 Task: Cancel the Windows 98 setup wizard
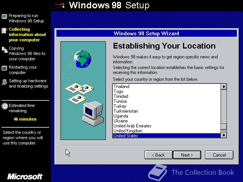[219, 155]
